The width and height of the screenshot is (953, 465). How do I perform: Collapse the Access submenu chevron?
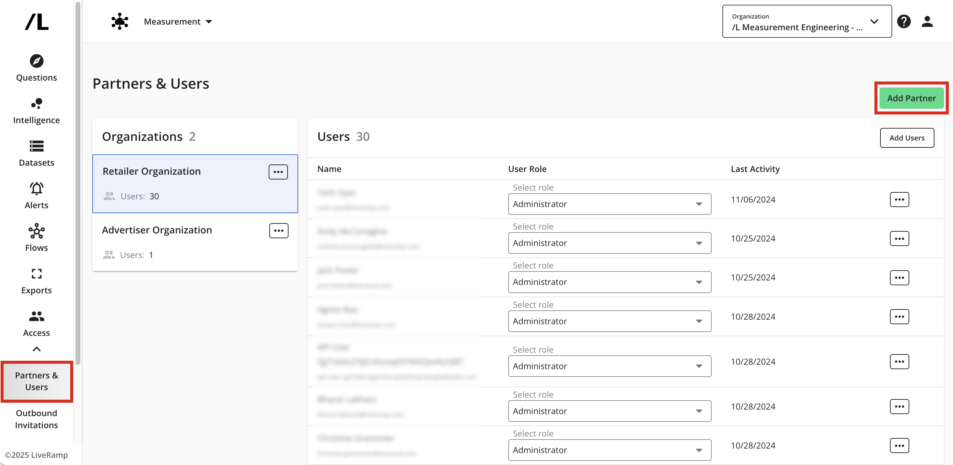(x=36, y=349)
